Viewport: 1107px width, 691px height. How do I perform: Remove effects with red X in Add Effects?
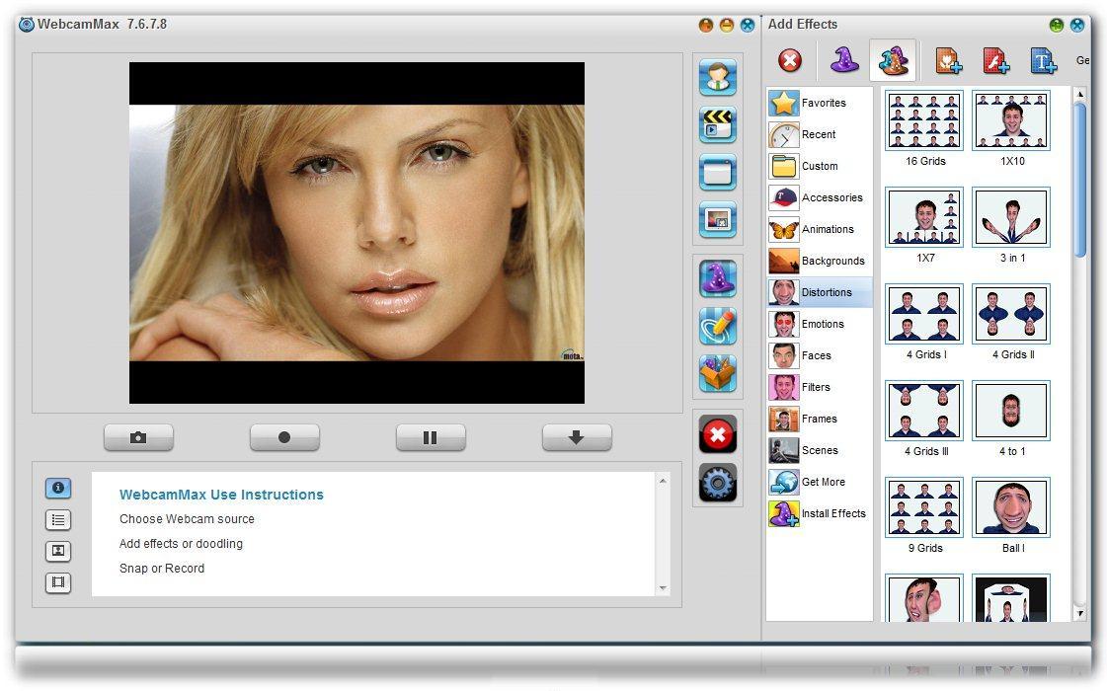[x=790, y=60]
